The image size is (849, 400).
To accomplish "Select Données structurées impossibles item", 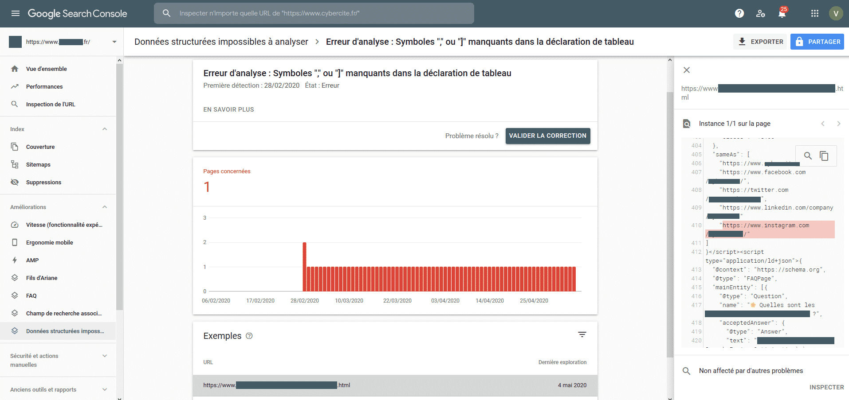I will click(58, 331).
